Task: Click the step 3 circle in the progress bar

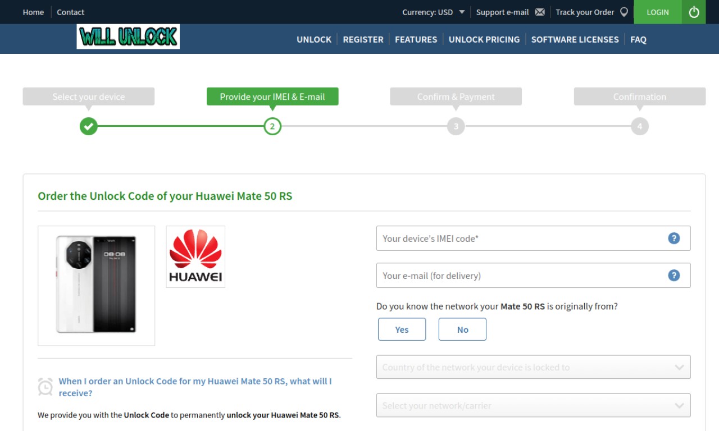Action: coord(456,126)
